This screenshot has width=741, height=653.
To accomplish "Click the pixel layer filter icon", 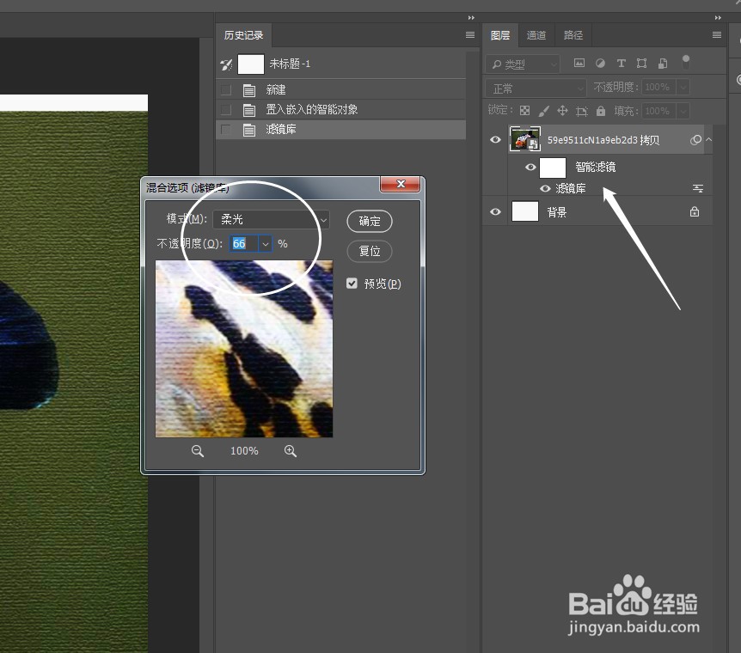I will 579,63.
